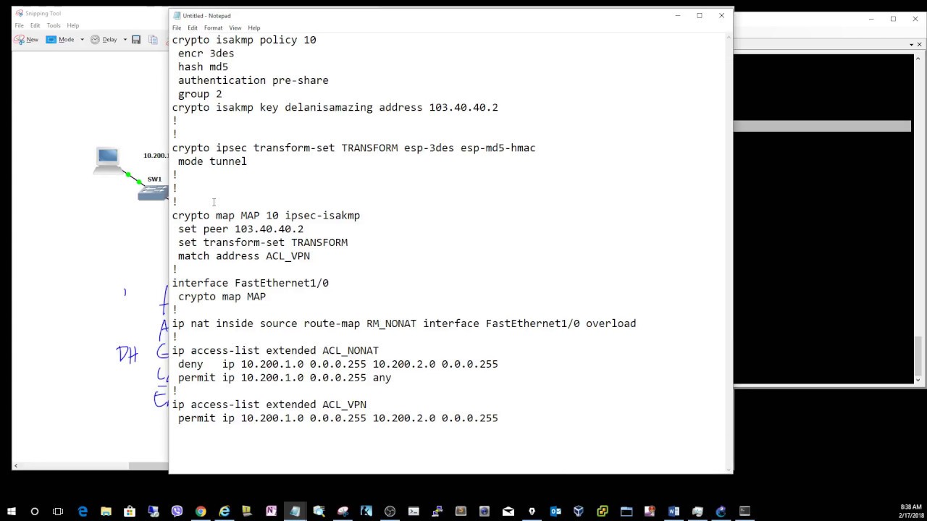
Task: Click the deny ip 10.200.1.0 line
Action: tap(338, 364)
